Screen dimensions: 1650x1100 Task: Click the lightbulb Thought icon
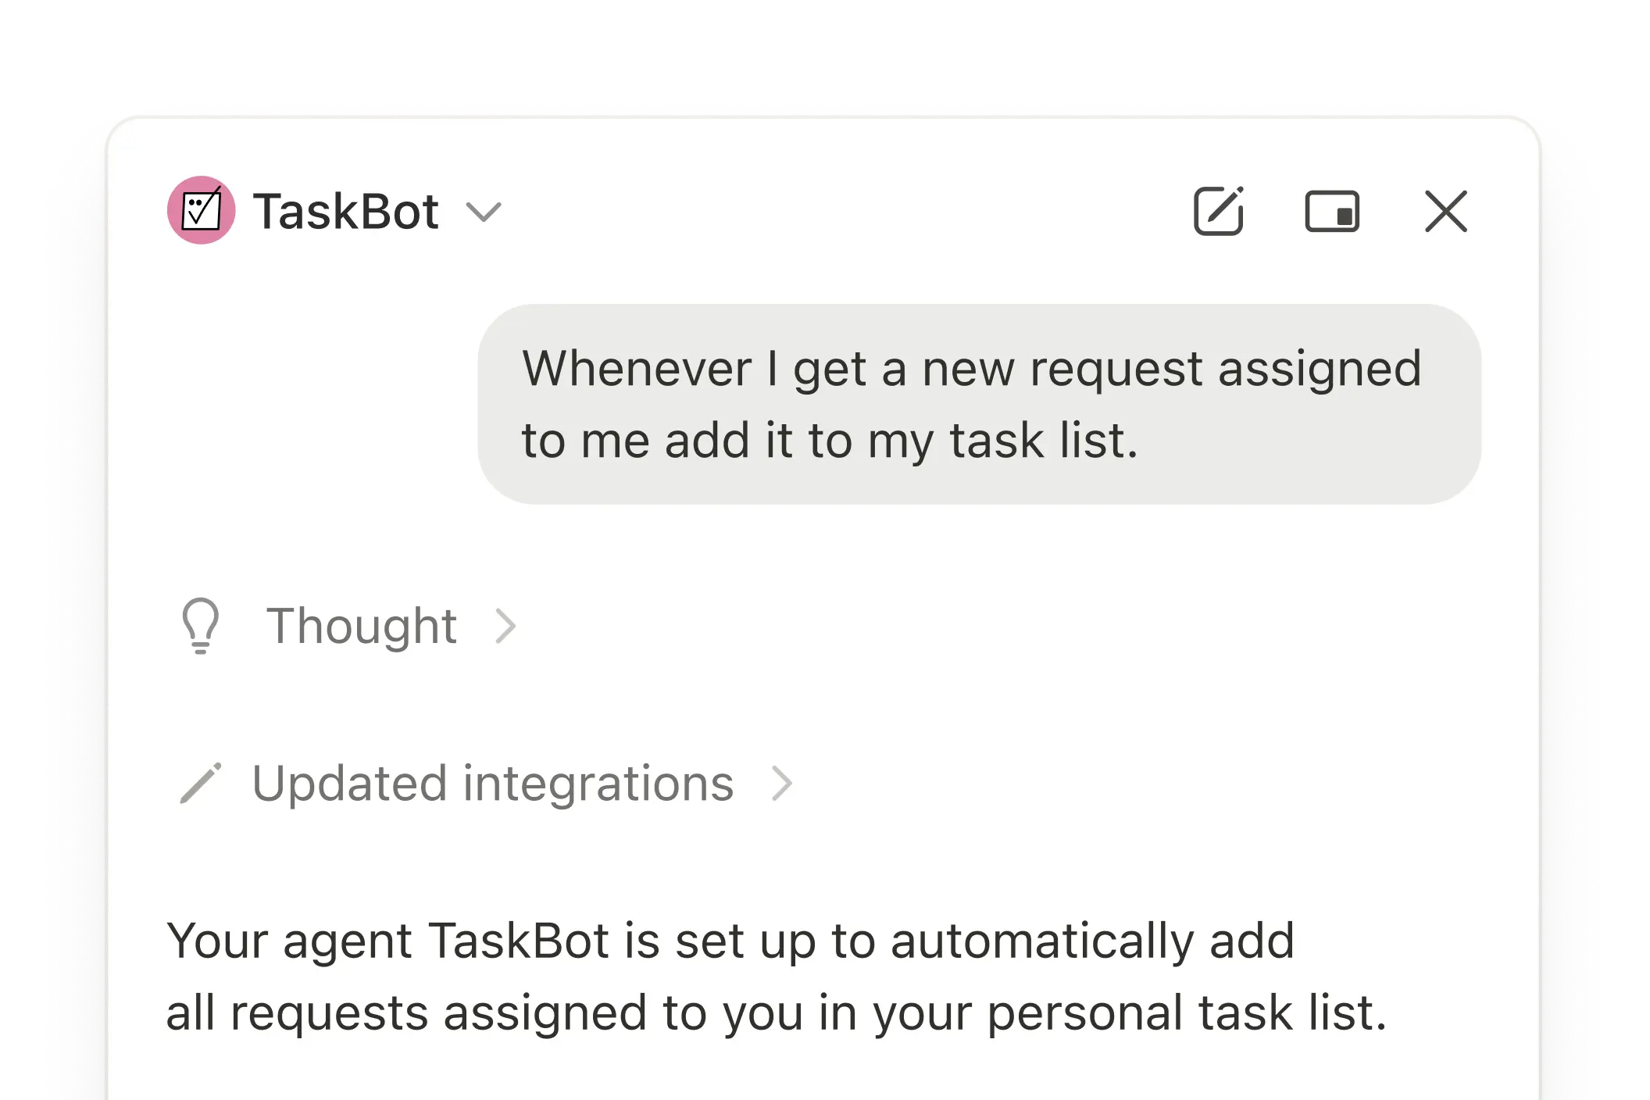[x=200, y=625]
